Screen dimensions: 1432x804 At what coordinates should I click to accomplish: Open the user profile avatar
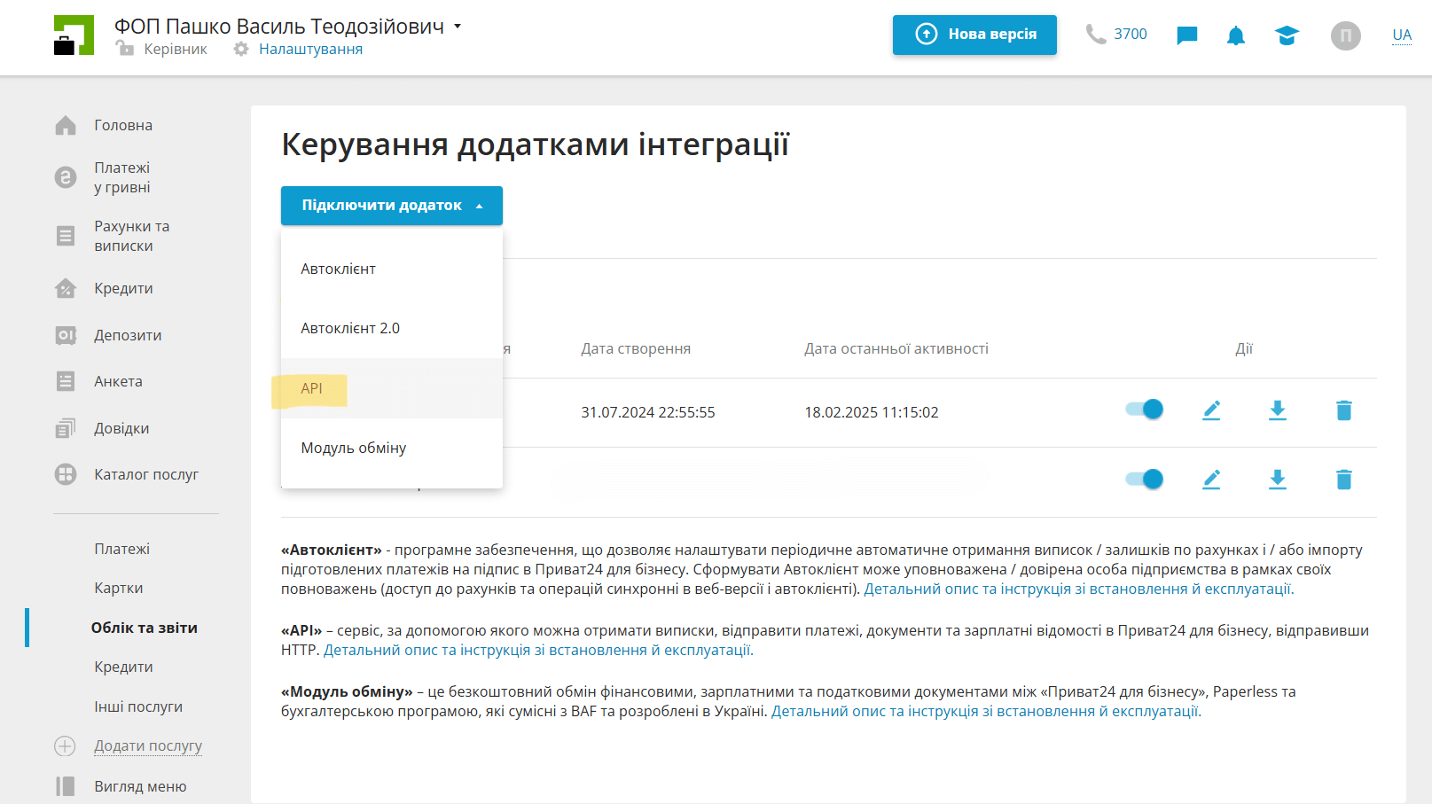tap(1345, 35)
